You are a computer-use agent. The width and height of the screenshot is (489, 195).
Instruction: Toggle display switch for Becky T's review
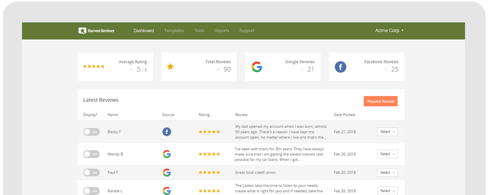coord(91,132)
